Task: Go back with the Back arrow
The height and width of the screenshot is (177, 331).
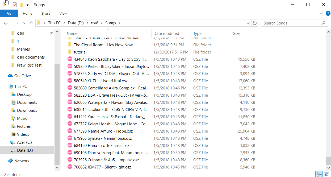Action: (x=6, y=23)
